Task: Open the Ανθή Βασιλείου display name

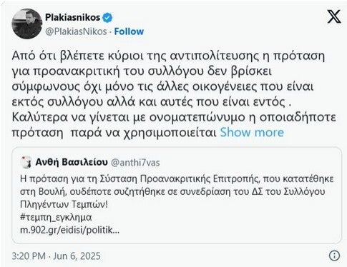Action: [x=72, y=162]
